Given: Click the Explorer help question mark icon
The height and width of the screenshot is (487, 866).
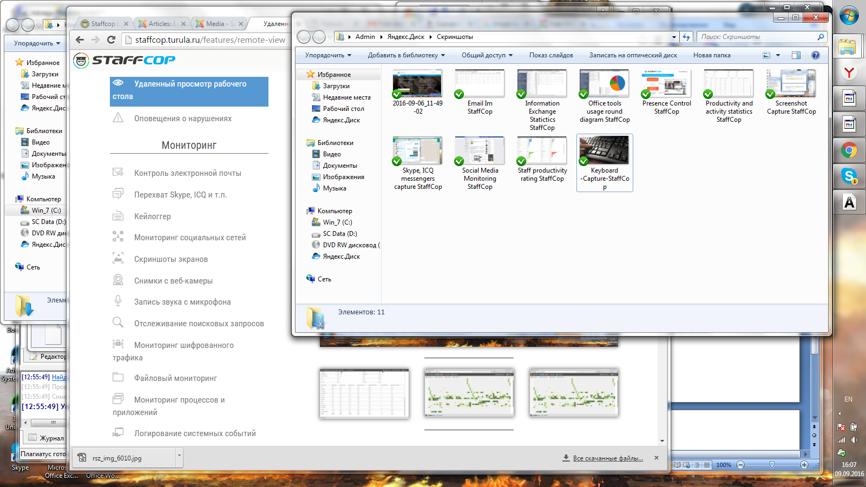Looking at the screenshot, I should point(816,55).
